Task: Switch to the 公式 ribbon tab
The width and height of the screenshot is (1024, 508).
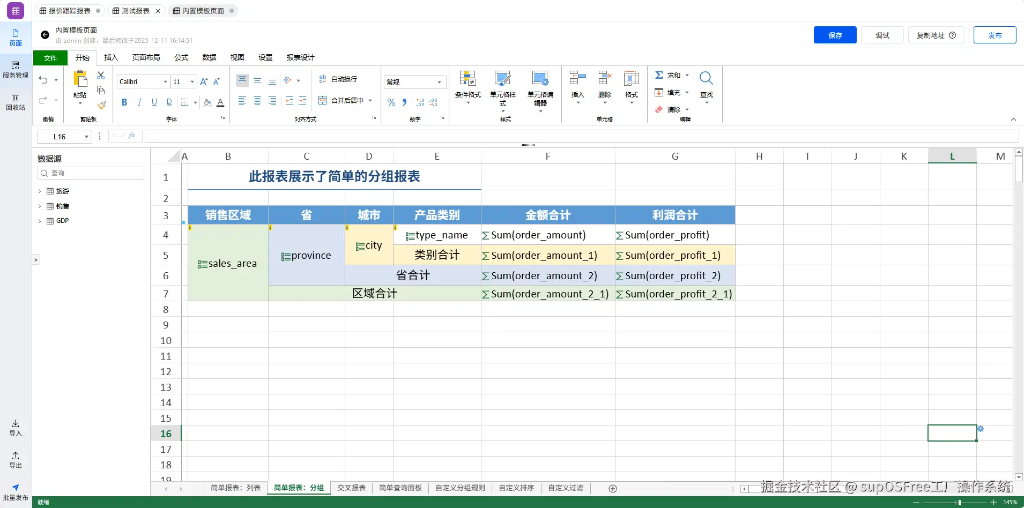Action: (181, 57)
